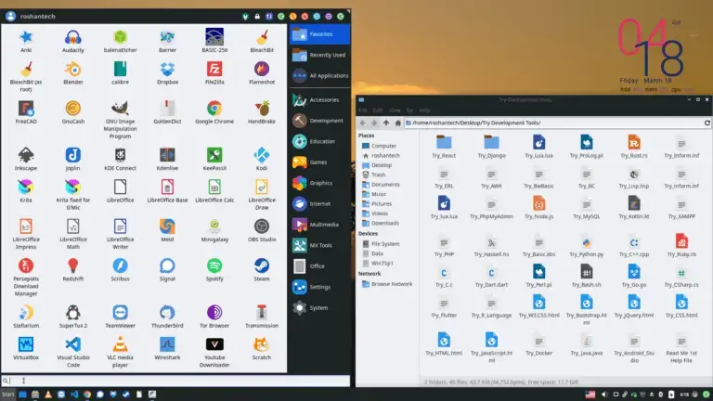Screen dimensions: 713x401
Task: Select the Try_Bash.sh file
Action: click(587, 276)
